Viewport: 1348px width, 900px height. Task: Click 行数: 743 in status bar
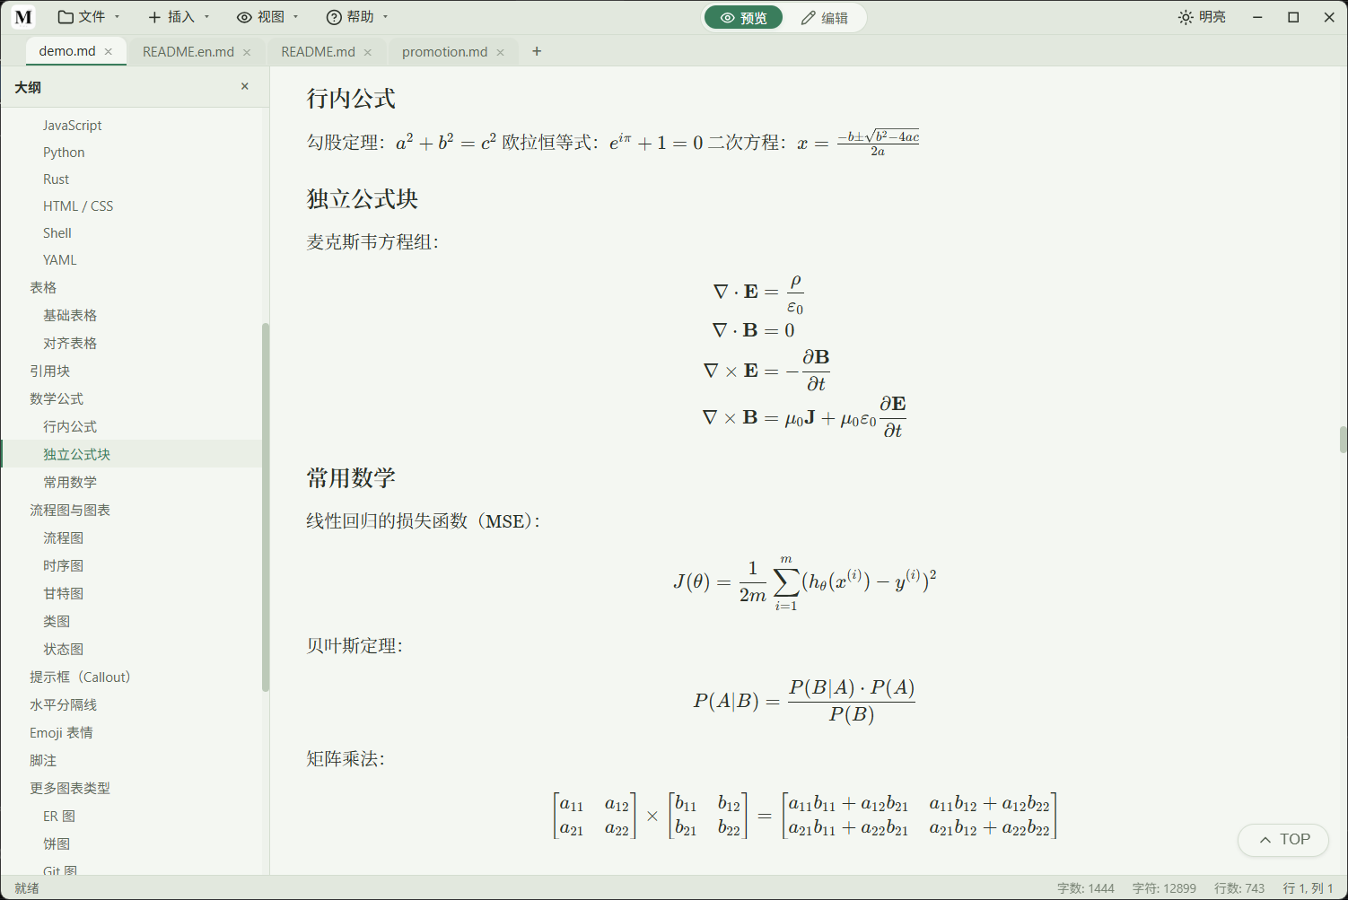(x=1239, y=888)
